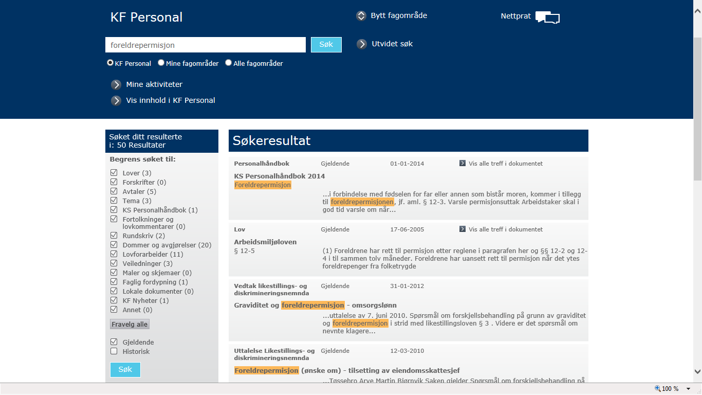The height and width of the screenshot is (395, 702).
Task: Select the KF Personal radio button
Action: click(x=110, y=63)
